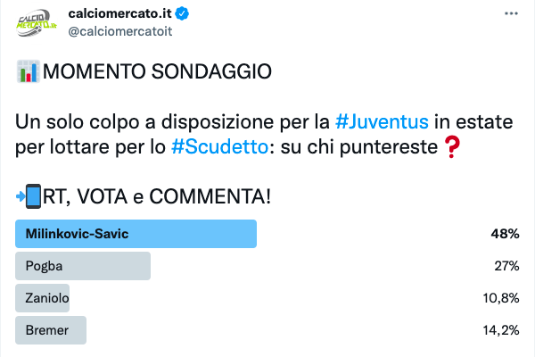Click the bar chart emoji icon

[x=28, y=72]
